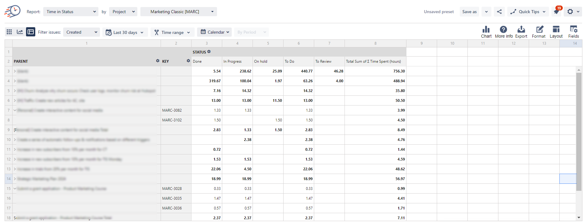Open the Calendar menu
The width and height of the screenshot is (583, 222).
coord(215,32)
